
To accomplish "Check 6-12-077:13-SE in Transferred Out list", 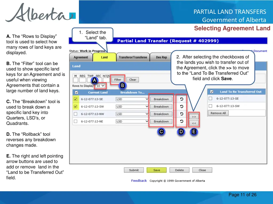I will coord(211,99).
